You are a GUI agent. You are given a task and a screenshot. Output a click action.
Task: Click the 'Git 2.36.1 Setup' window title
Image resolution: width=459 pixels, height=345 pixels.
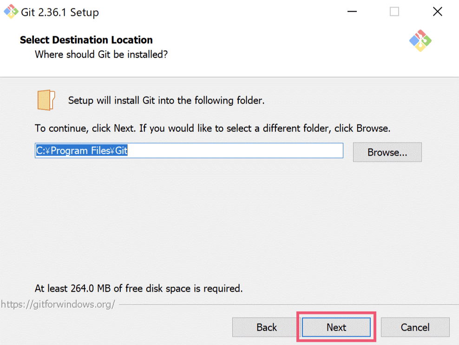pyautogui.click(x=60, y=12)
